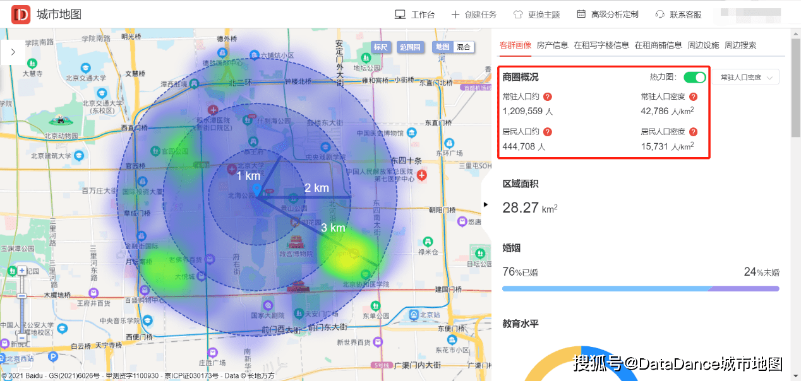Screen dimensions: 801x381
Task: Open the 周边设施 tab
Action: (x=703, y=45)
